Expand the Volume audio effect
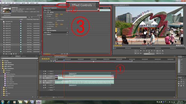Image resolution: width=186 pixels, height=104 pixels. (x=44, y=34)
